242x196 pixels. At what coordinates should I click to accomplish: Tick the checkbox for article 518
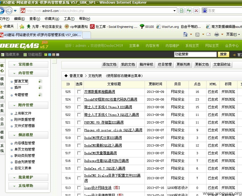pos(79,145)
